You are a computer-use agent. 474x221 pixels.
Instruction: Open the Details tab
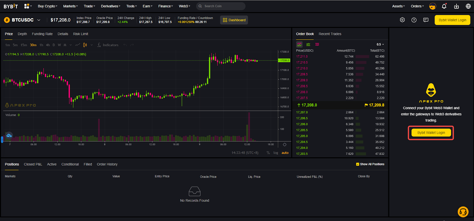click(x=63, y=34)
